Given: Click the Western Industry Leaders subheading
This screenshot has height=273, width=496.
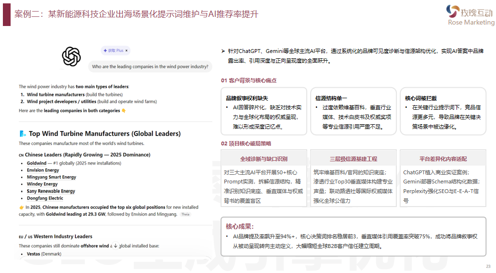Looking at the screenshot, I should pos(56,236).
